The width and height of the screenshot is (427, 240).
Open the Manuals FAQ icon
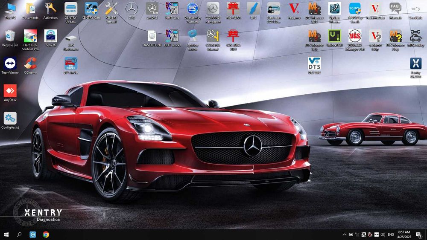395,11
